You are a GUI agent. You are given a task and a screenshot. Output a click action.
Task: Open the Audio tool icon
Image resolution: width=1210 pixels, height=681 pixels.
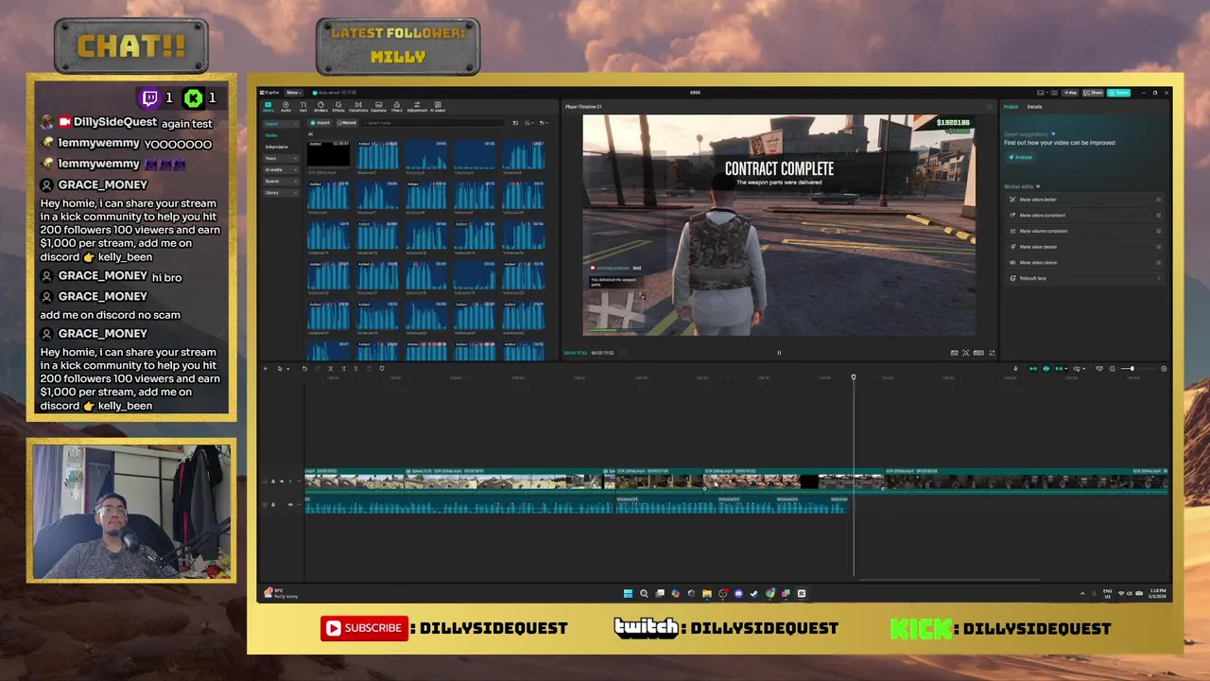click(285, 107)
